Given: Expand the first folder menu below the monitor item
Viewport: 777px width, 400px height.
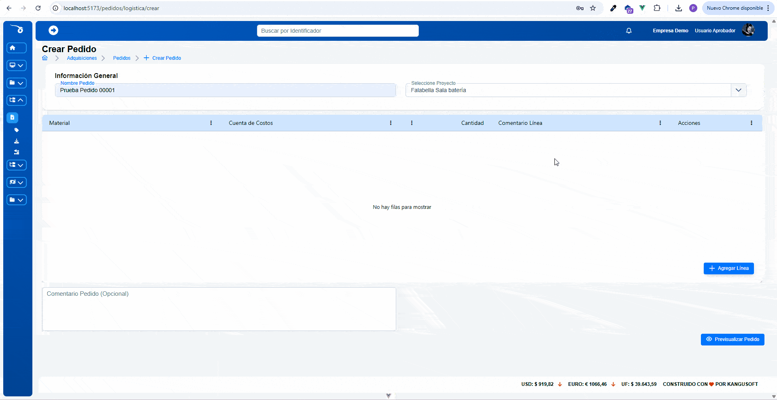Looking at the screenshot, I should click(x=17, y=83).
